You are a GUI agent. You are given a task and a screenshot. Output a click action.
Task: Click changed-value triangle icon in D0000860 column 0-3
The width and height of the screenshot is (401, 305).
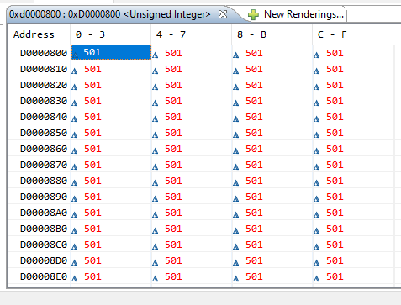click(75, 151)
